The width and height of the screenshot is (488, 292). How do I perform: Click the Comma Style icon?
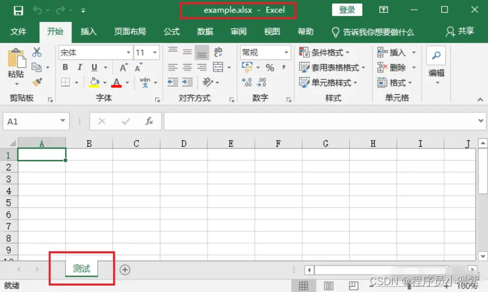coord(283,67)
